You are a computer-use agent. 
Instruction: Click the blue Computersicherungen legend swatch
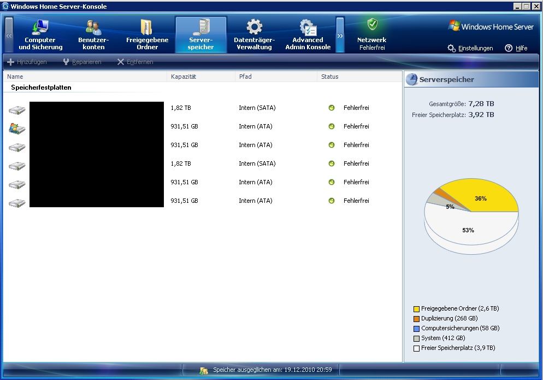[416, 329]
